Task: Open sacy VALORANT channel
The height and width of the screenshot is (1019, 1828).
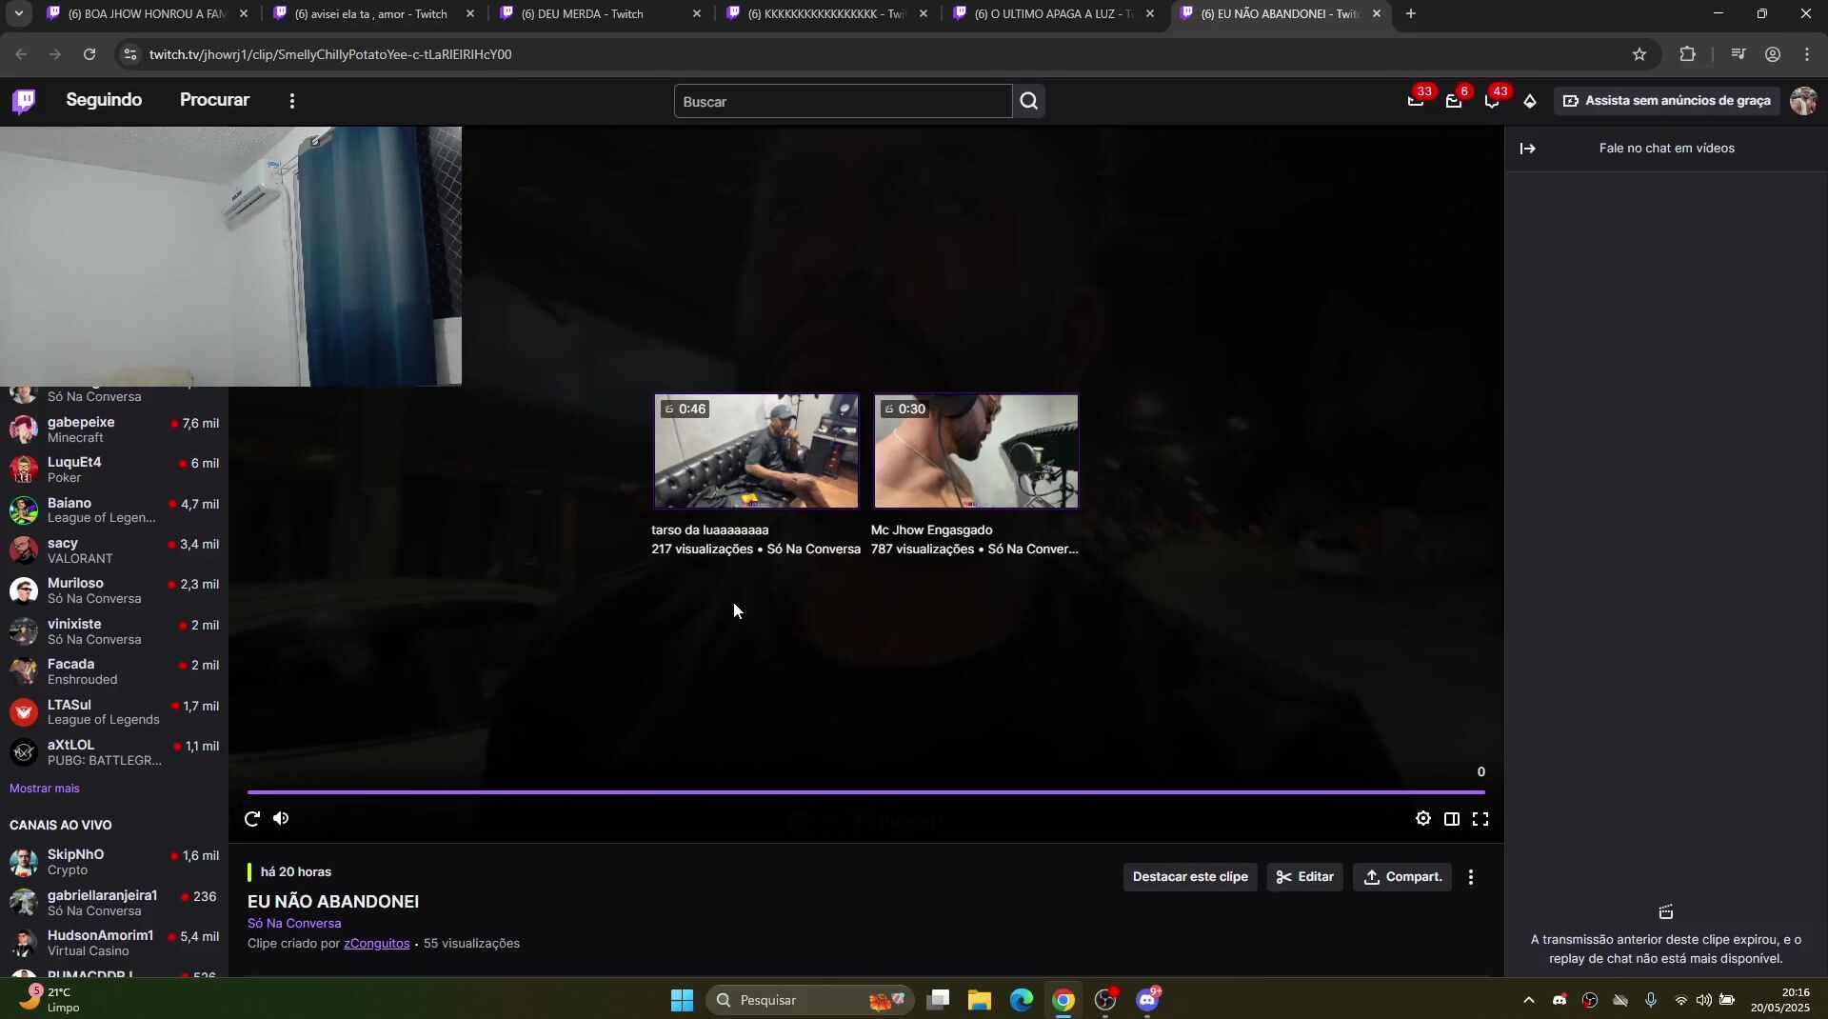Action: pos(114,550)
